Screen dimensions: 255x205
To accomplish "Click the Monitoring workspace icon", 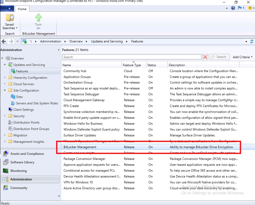I will 6,171.
